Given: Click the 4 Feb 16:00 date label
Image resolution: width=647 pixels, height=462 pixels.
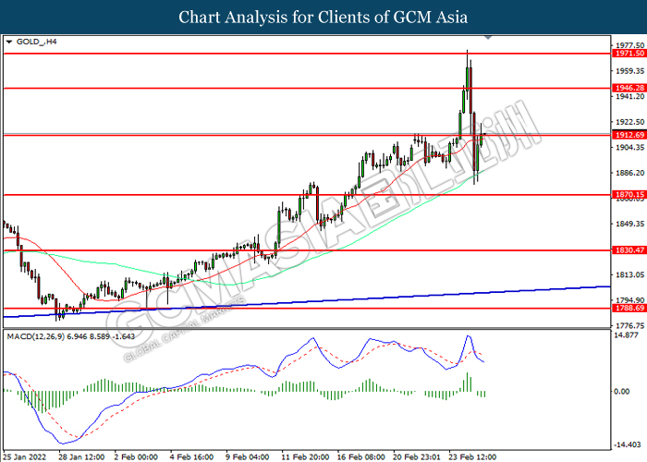Looking at the screenshot, I should [191, 457].
